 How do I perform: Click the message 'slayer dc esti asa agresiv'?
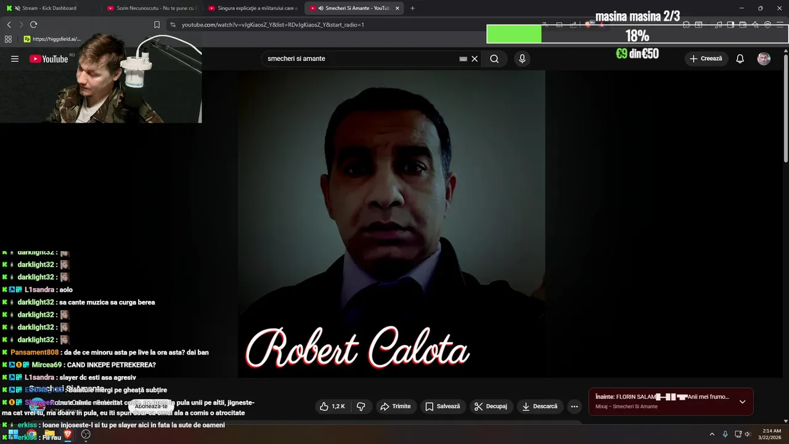click(97, 377)
